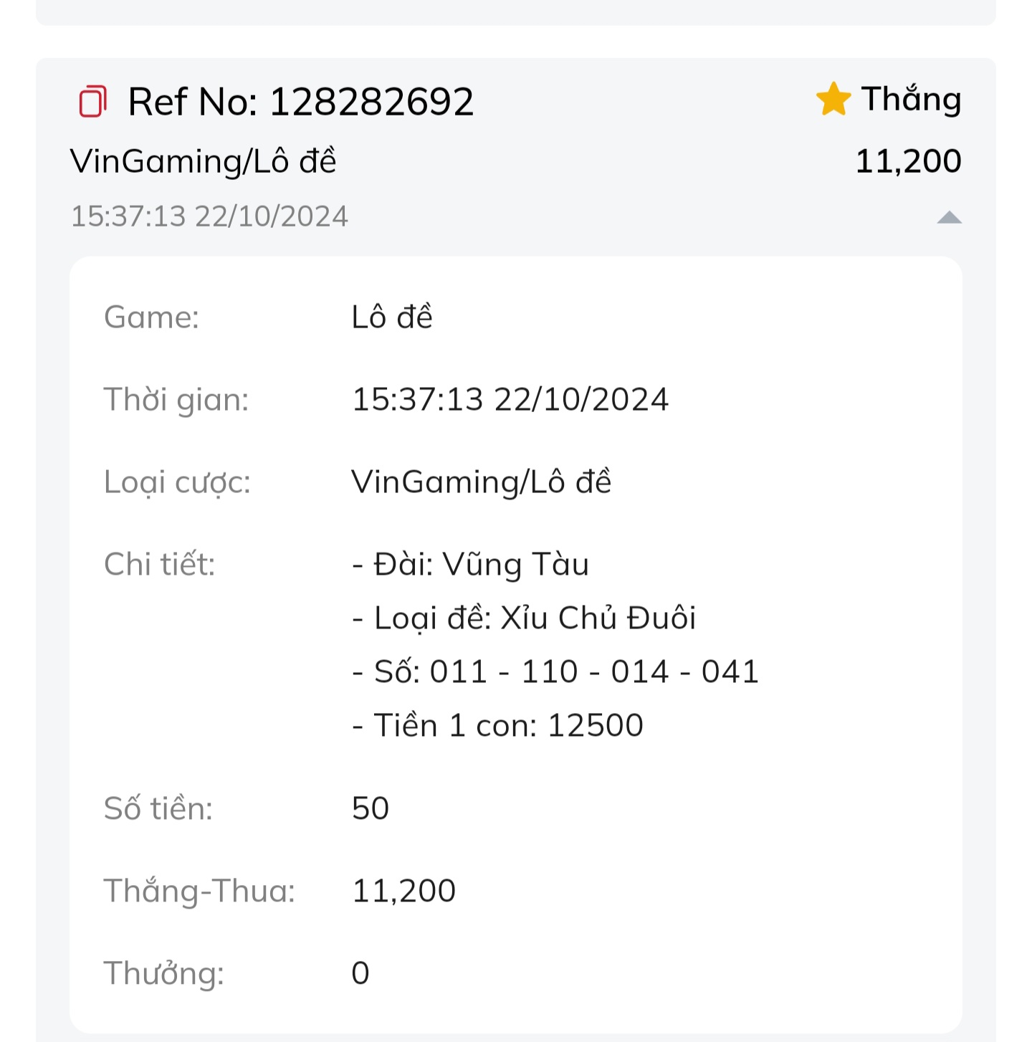Screen dimensions: 1032x1042
Task: Tap the 11,200 amount in header
Action: (909, 161)
